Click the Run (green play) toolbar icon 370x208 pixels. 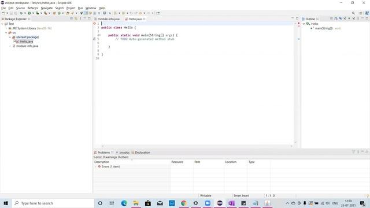click(x=29, y=13)
